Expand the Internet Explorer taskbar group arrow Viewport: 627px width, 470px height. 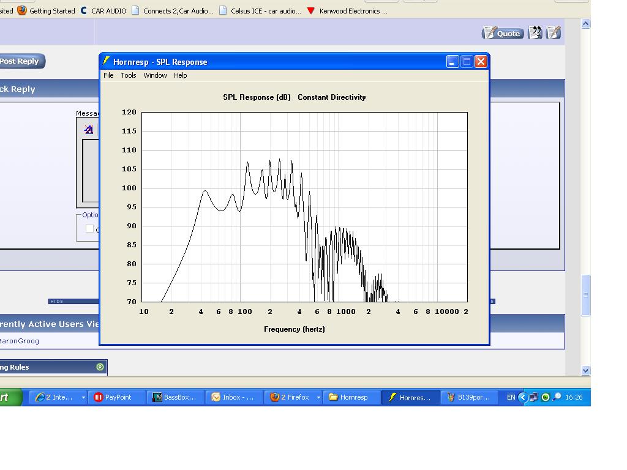click(83, 397)
